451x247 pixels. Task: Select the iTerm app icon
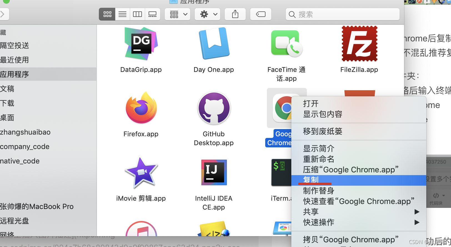(281, 172)
